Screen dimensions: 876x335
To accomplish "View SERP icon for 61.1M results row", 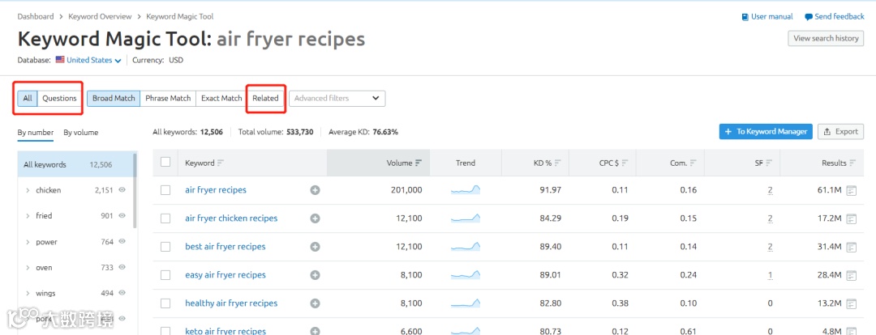I will (852, 191).
